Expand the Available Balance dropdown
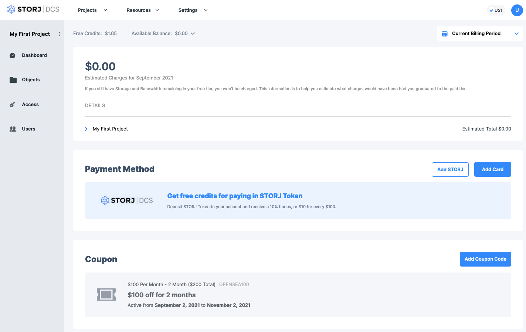Viewport: 526px width, 332px height. pyautogui.click(x=163, y=34)
